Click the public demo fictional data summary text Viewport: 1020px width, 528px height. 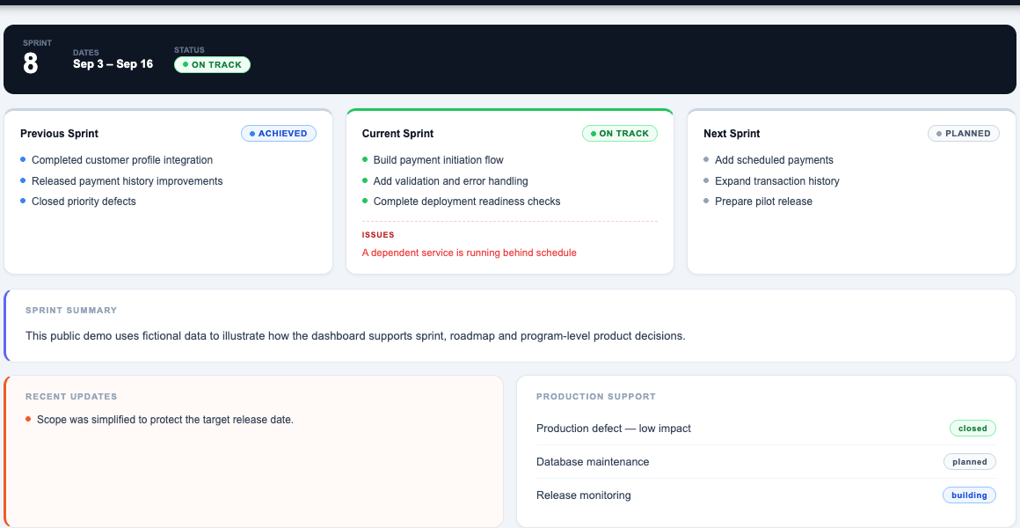coord(356,336)
